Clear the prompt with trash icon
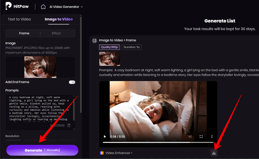259x159 pixels. tap(69, 125)
